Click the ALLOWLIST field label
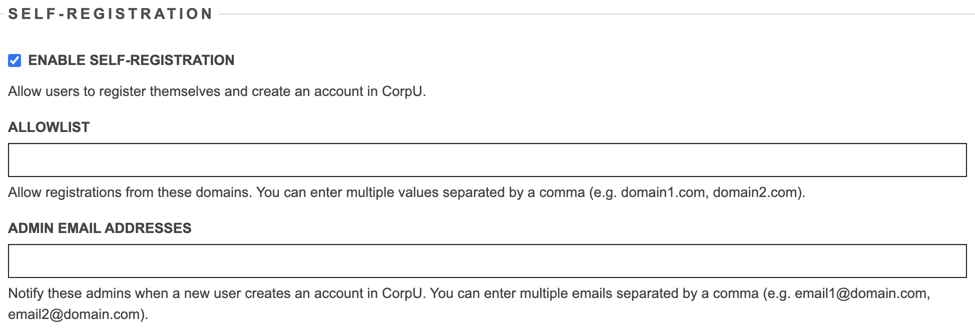 click(x=49, y=127)
